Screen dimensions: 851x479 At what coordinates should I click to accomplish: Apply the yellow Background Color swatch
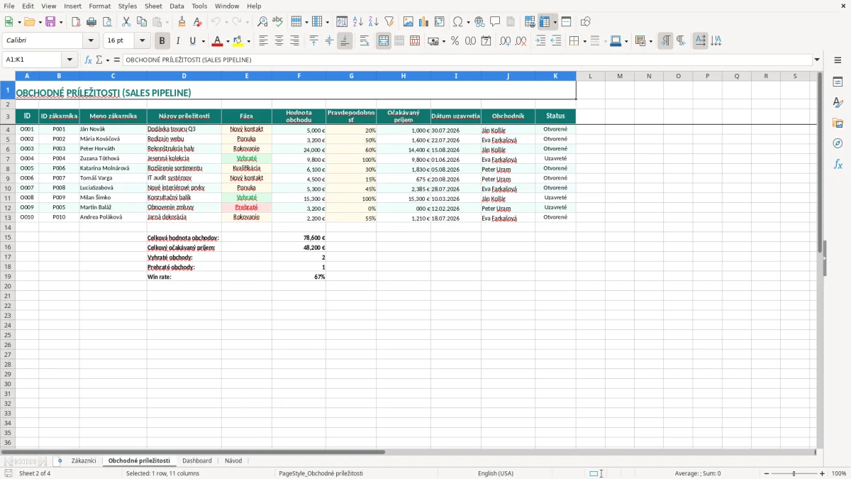[x=238, y=41]
